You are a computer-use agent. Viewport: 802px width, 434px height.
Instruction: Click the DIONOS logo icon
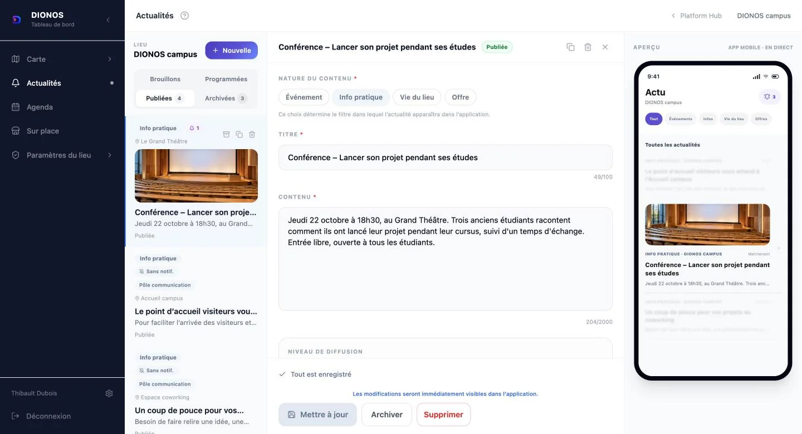pyautogui.click(x=17, y=19)
